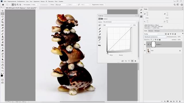Screen dimensions: 184x103
Task: Select the Healing Brush tool
Action: tap(3, 31)
